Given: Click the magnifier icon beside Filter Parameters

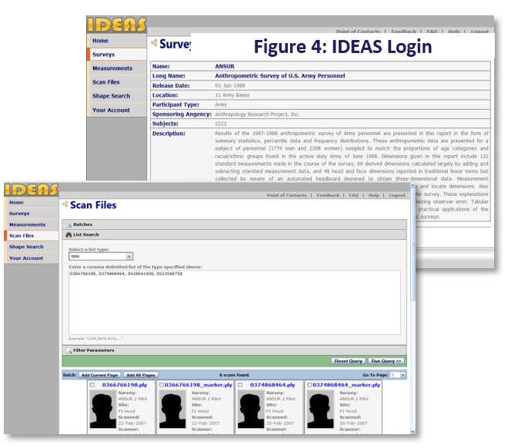Looking at the screenshot, I should 68,350.
